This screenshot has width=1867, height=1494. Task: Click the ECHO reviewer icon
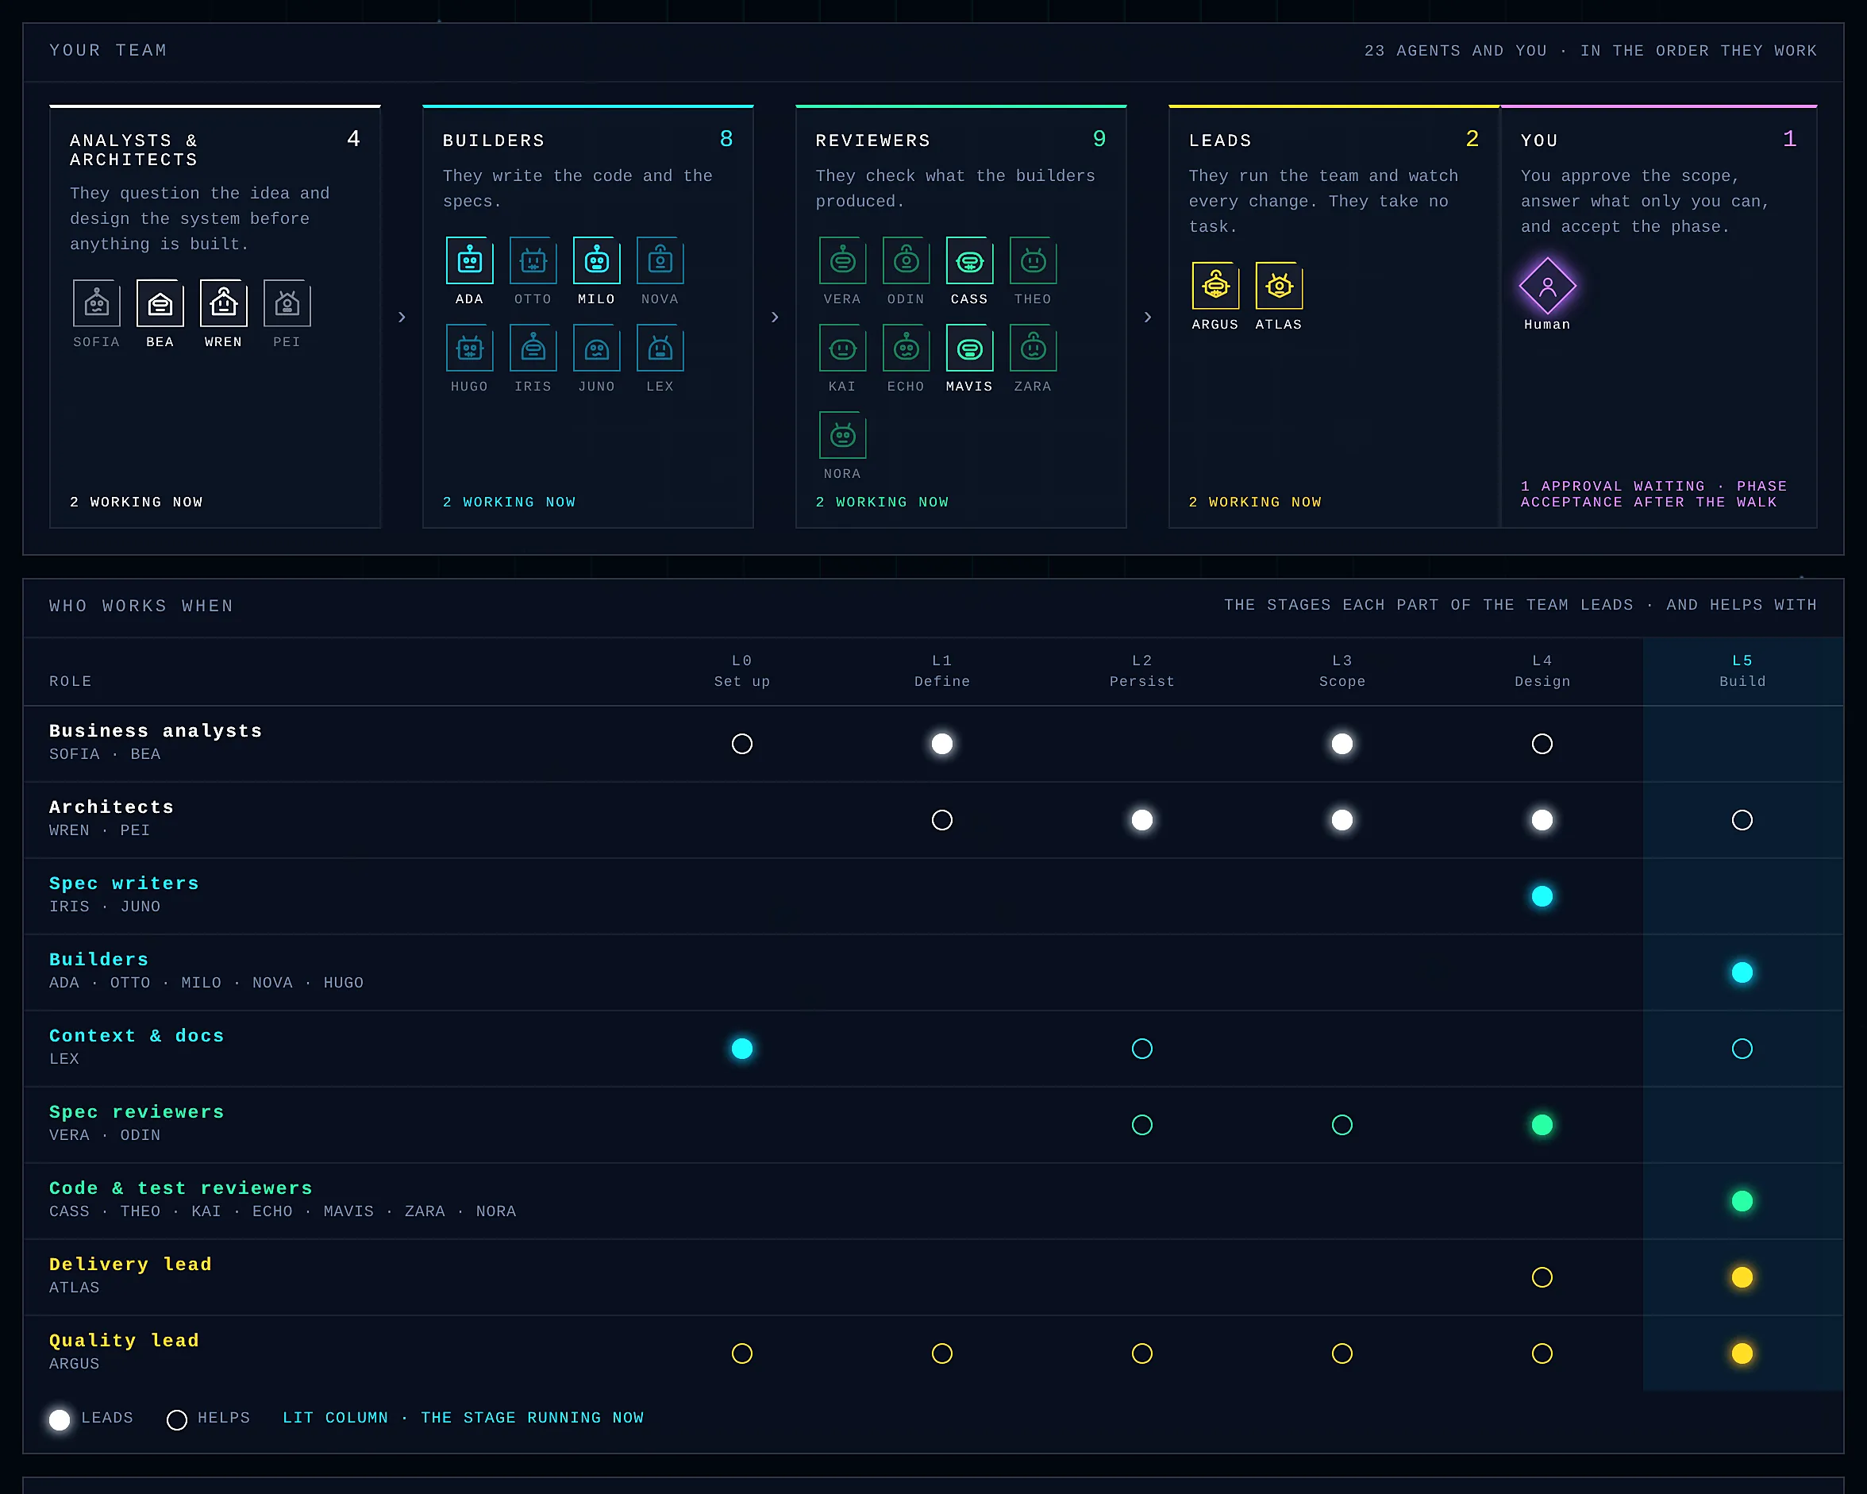906,347
